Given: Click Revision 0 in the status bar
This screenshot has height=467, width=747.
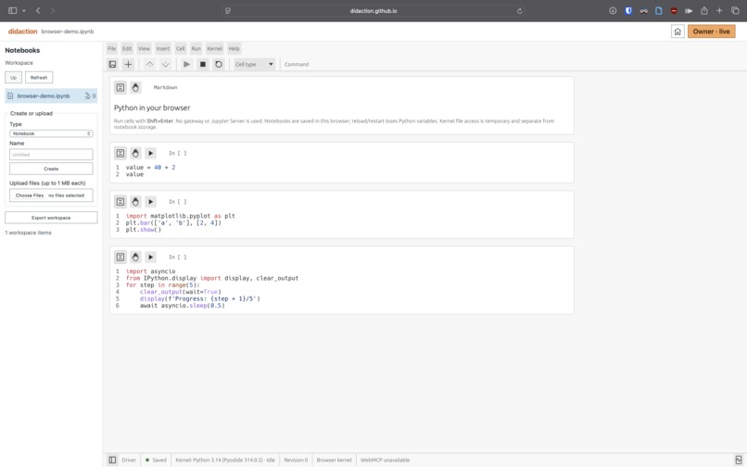Looking at the screenshot, I should coord(296,460).
